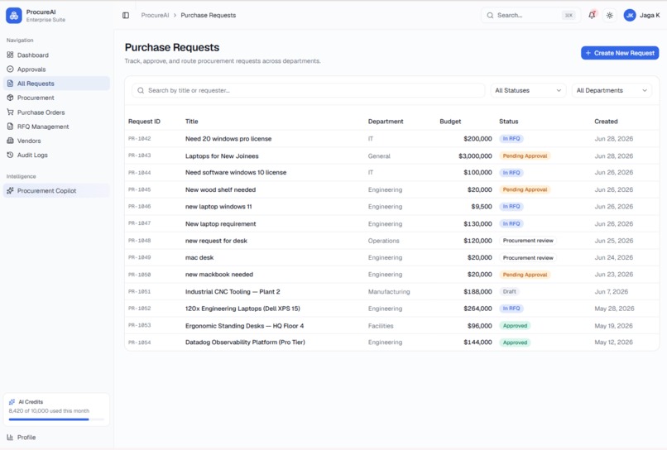The width and height of the screenshot is (667, 450).
Task: Focus the Search by title or requester field
Action: (x=309, y=90)
